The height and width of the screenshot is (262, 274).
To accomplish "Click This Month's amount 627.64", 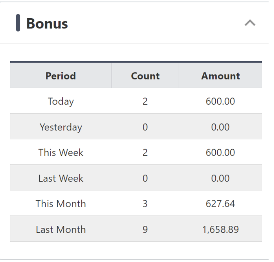I will (220, 204).
